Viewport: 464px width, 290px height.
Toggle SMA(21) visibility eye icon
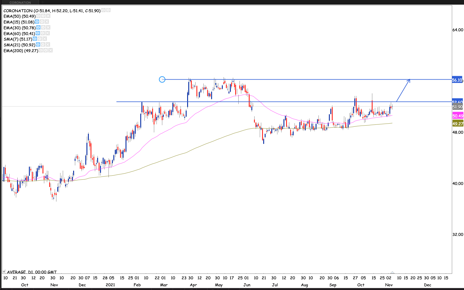[x=38, y=45]
